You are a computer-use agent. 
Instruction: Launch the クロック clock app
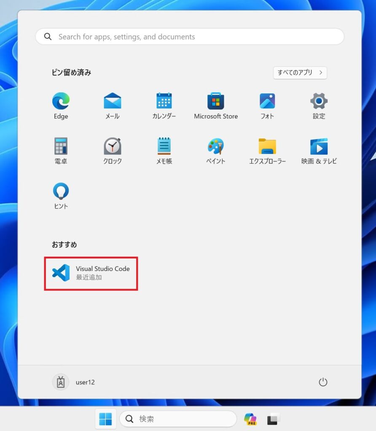click(x=112, y=151)
